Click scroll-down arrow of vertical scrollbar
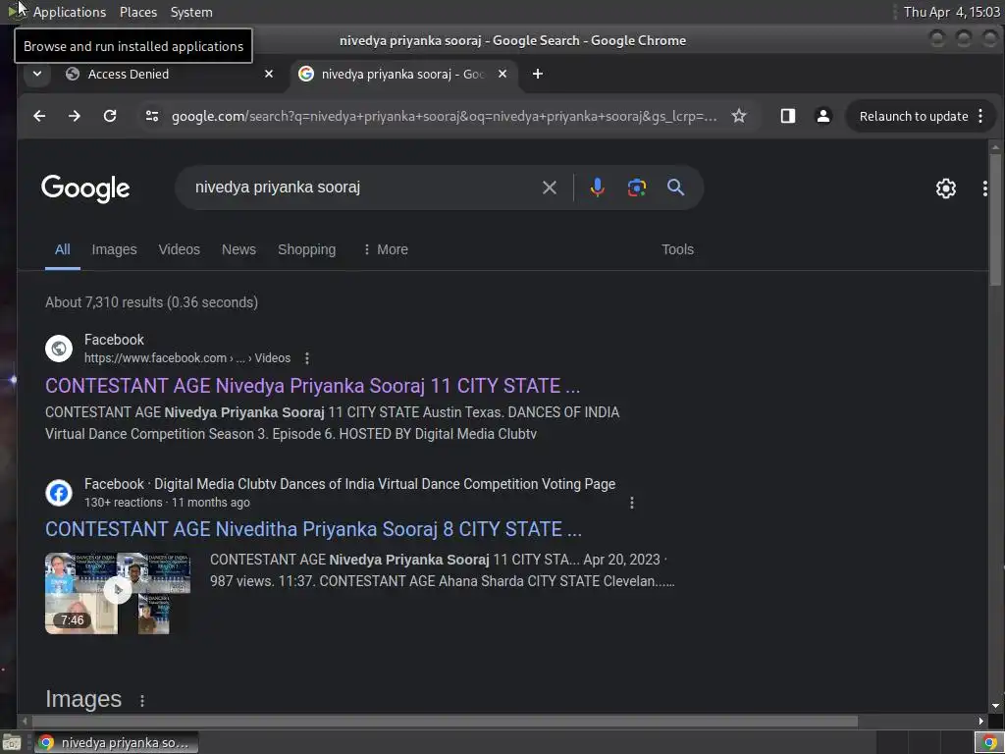The image size is (1005, 754). pos(995,706)
